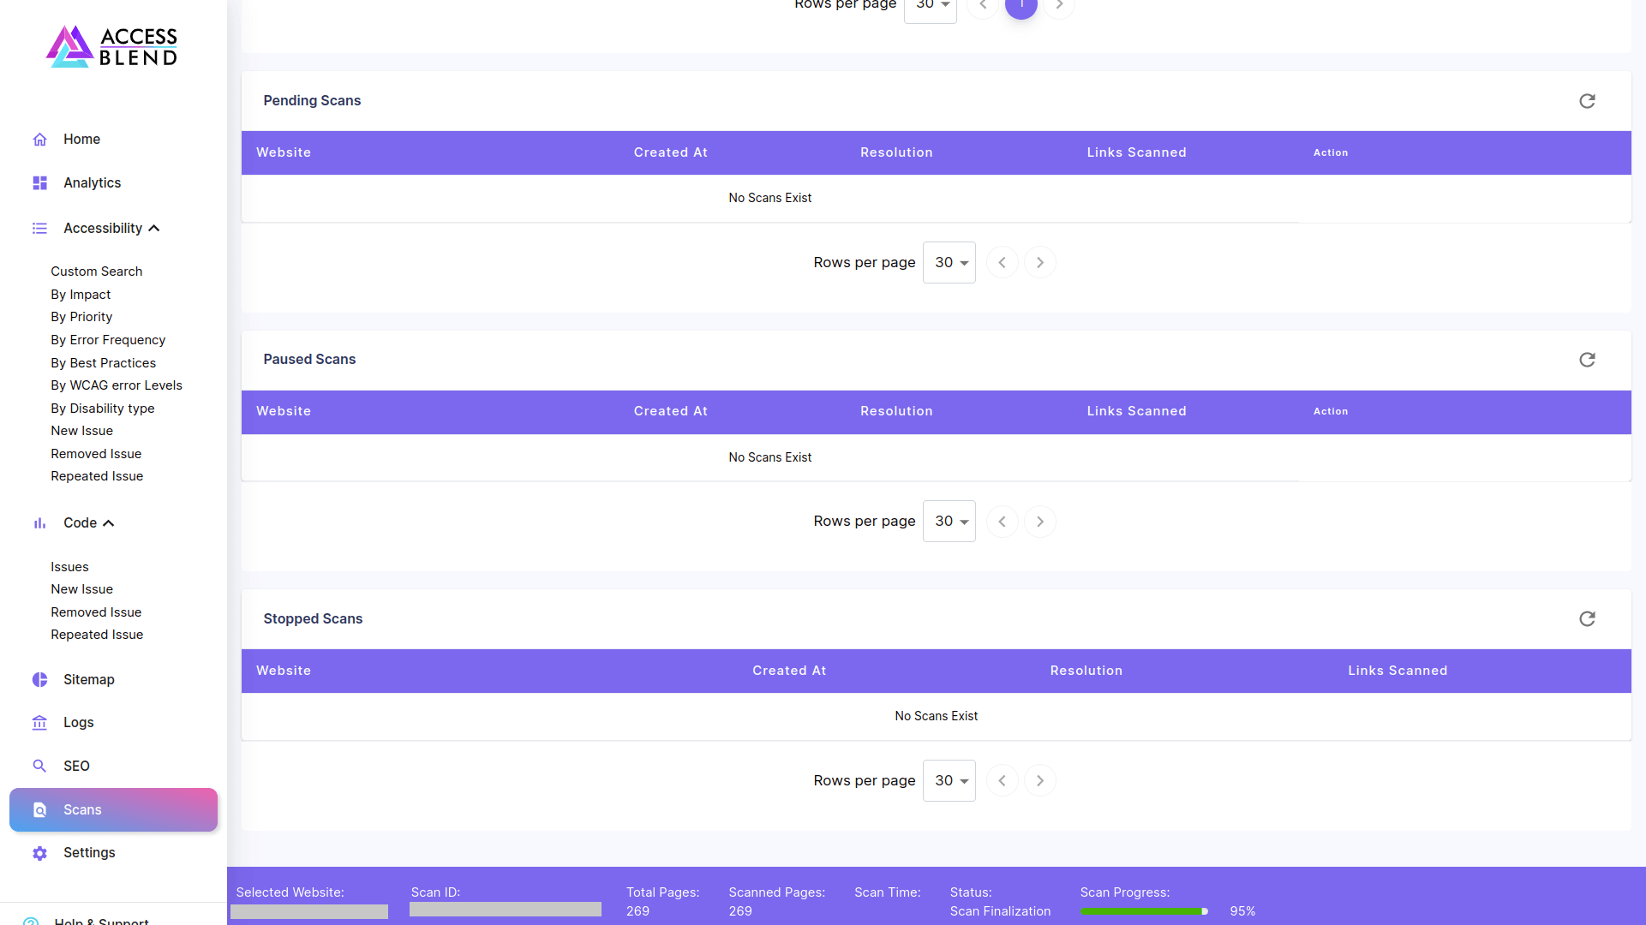
Task: Click the Scans document search icon
Action: coord(39,810)
